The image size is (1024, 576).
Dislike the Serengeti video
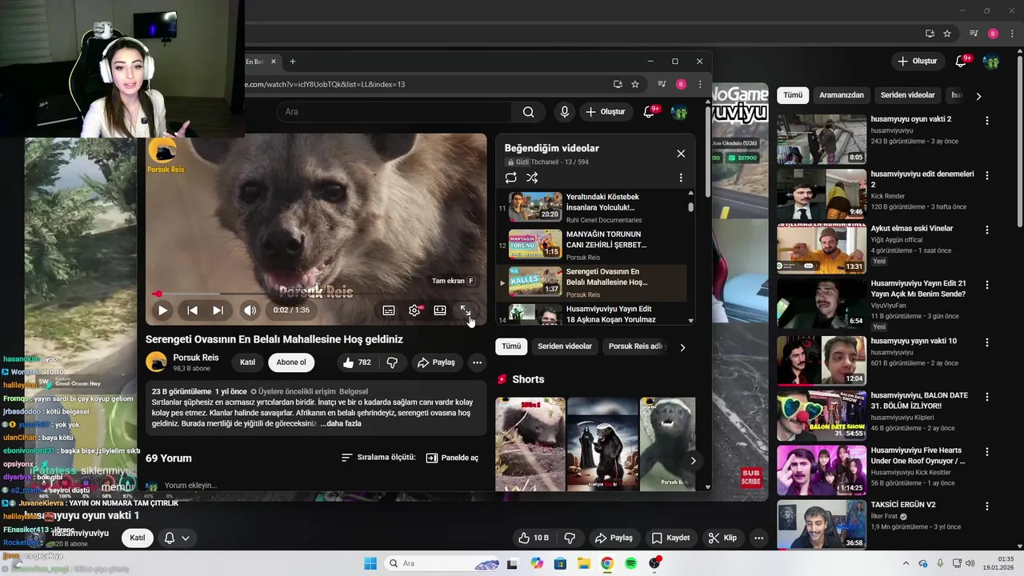(x=392, y=362)
